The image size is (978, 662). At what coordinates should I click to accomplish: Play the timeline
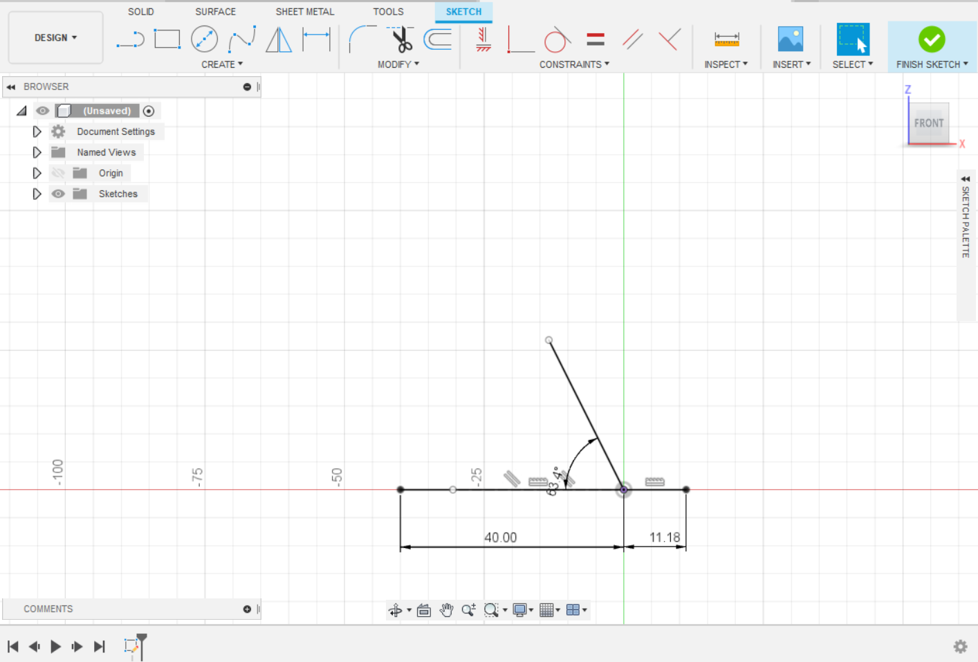56,646
